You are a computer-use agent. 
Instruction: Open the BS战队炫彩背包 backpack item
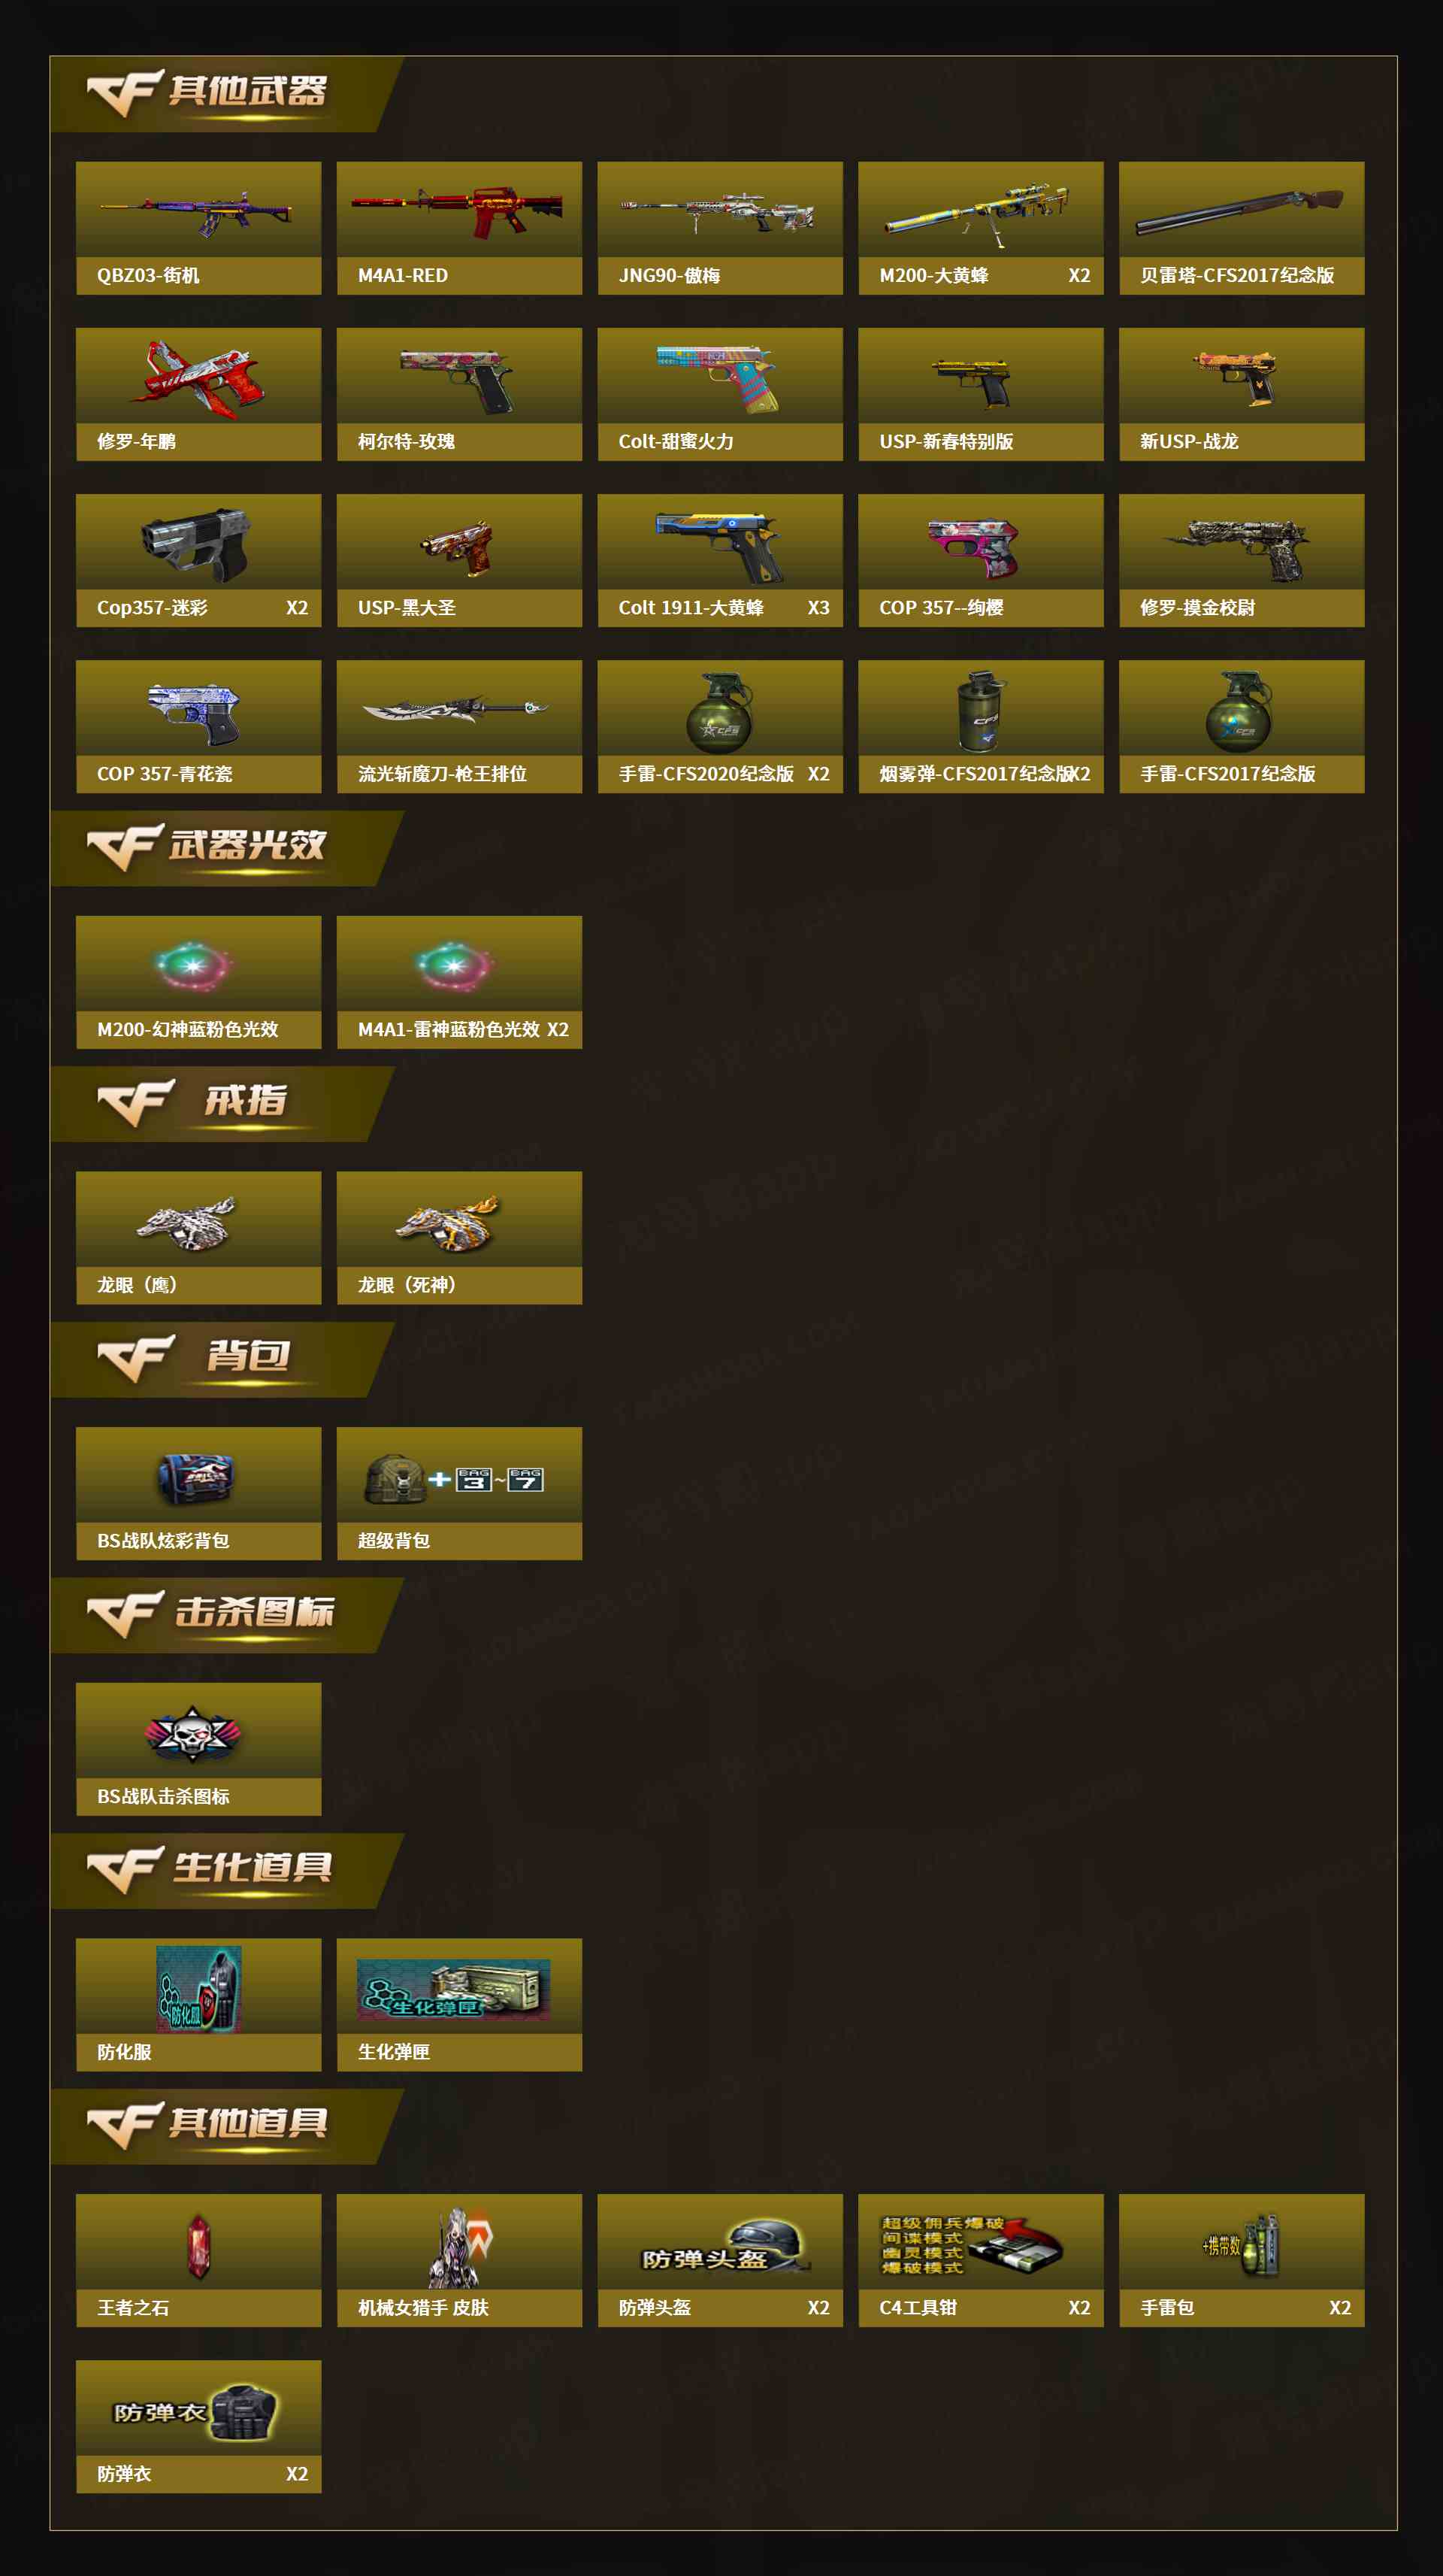click(x=198, y=1493)
